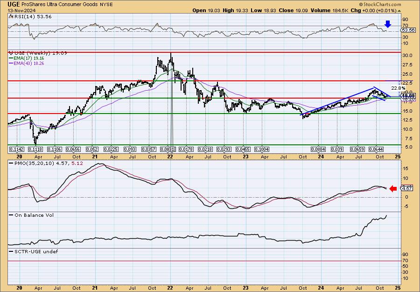The height and width of the screenshot is (292, 420).
Task: Click the 0.1118 dividend marker
Action: (x=35, y=149)
